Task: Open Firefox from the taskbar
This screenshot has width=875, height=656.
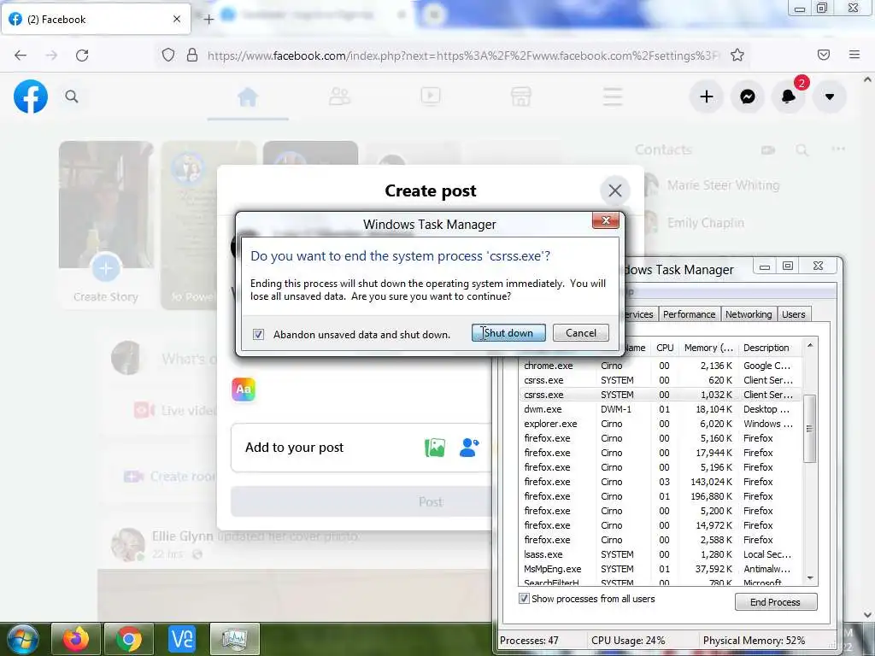Action: 76,639
